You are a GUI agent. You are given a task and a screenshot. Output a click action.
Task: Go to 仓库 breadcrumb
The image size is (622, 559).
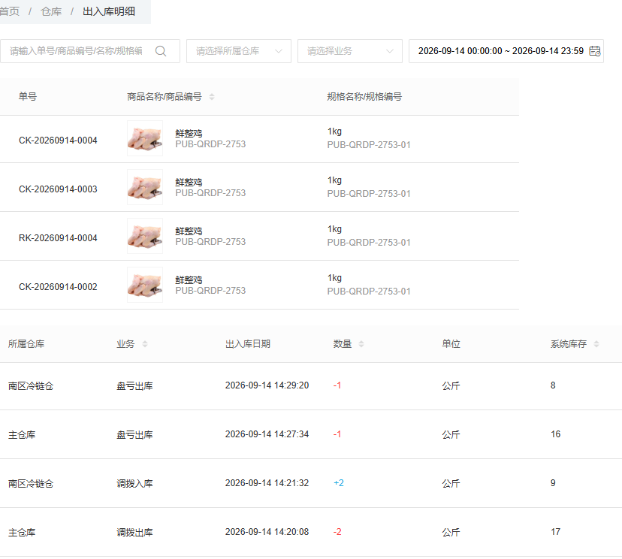tap(51, 11)
